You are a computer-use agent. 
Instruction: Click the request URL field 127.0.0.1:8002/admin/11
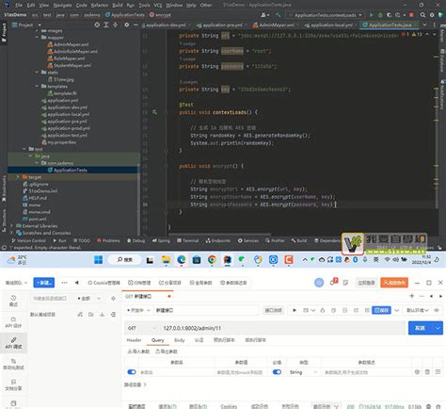coord(282,328)
